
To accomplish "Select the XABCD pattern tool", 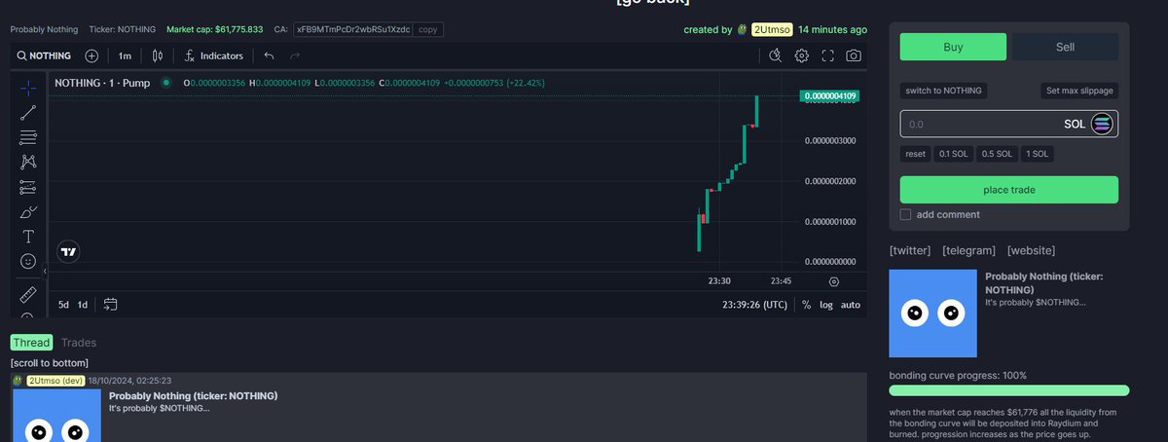I will pos(28,162).
